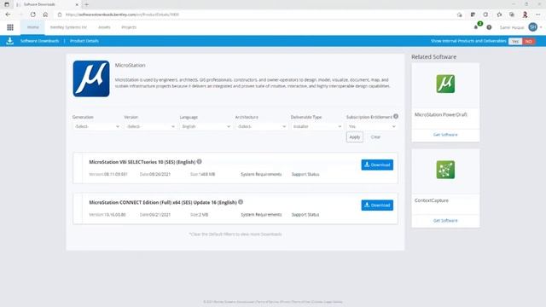Click the large MicroStation logo
The image size is (546, 307).
pos(91,78)
